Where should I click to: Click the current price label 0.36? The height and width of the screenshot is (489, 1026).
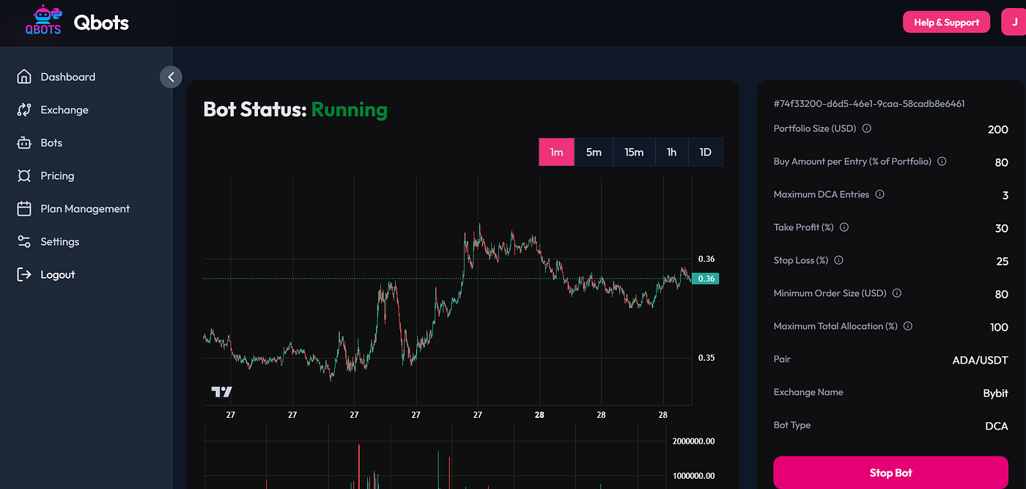pos(706,279)
